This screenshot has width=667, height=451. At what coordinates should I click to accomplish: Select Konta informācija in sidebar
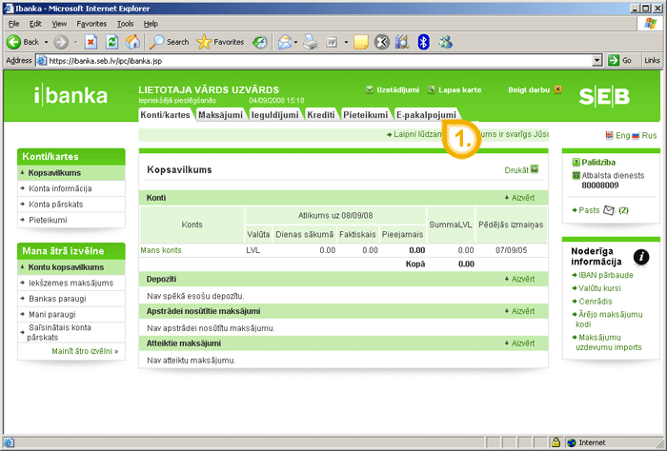pyautogui.click(x=60, y=188)
